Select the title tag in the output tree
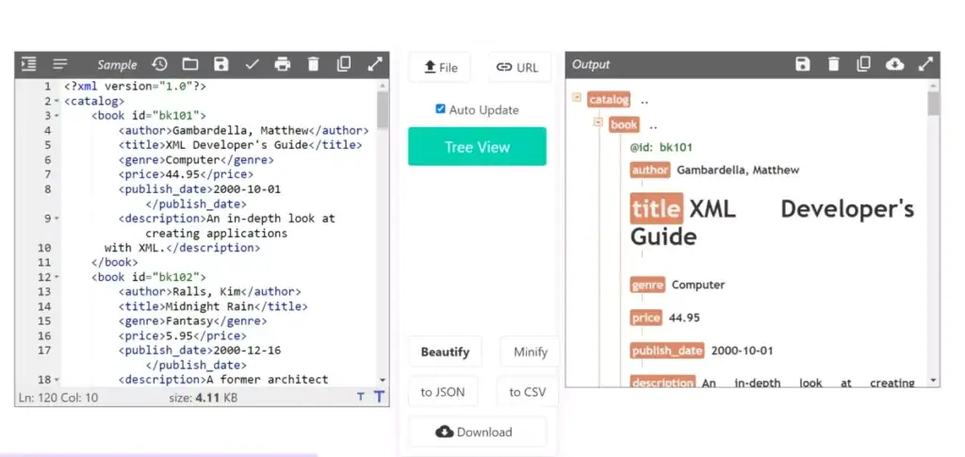 [x=656, y=208]
